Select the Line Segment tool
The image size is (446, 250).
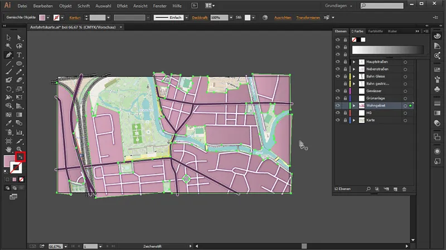pyautogui.click(x=8, y=63)
